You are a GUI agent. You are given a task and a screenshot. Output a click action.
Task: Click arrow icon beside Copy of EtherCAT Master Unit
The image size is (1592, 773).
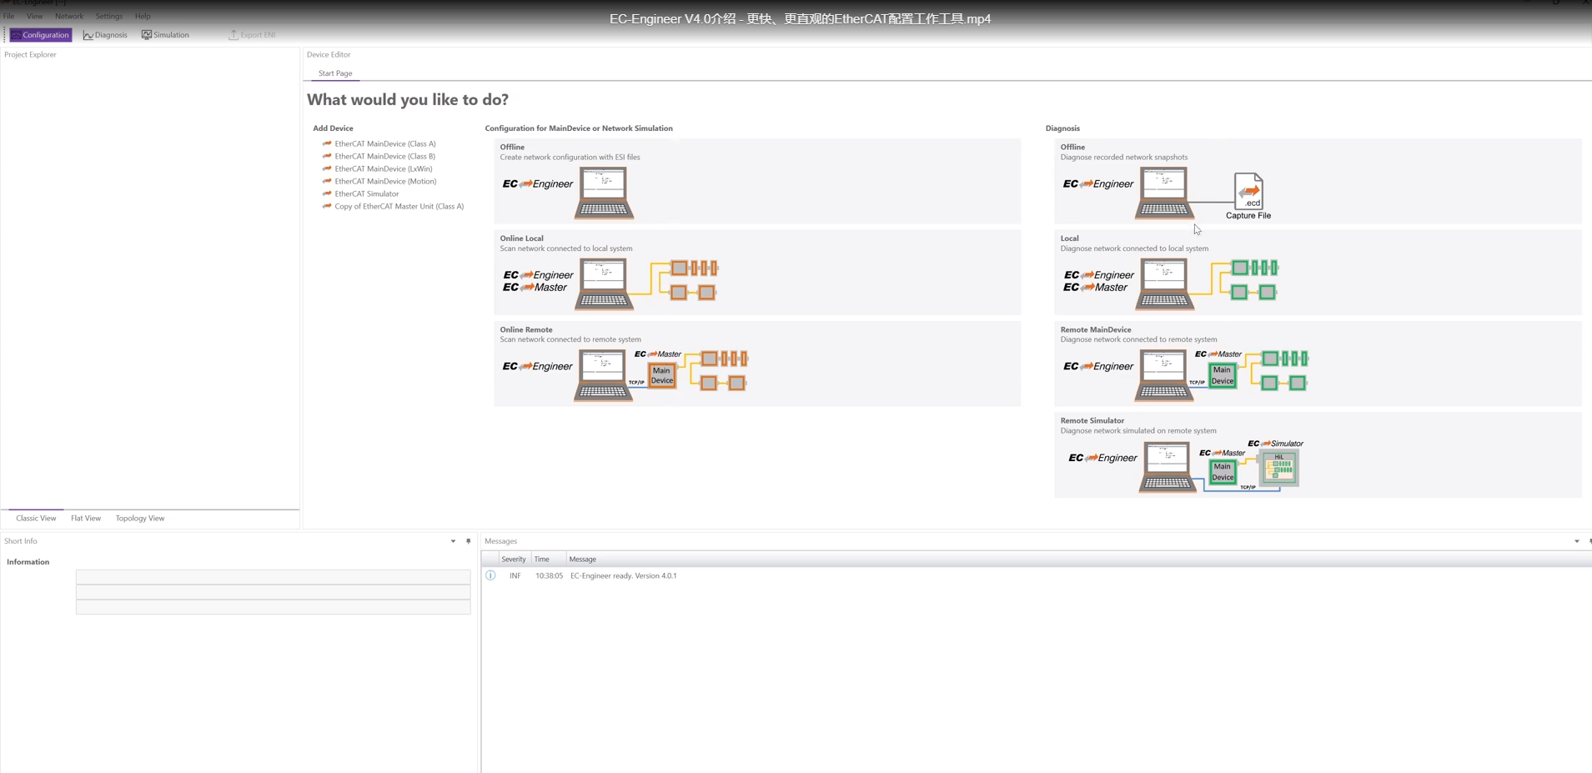click(x=327, y=206)
